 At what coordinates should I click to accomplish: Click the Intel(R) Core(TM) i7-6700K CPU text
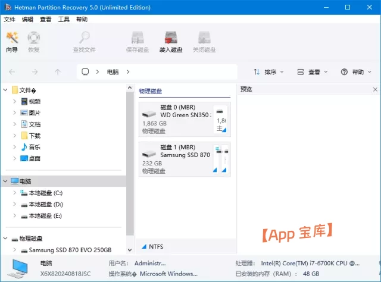click(x=310, y=264)
